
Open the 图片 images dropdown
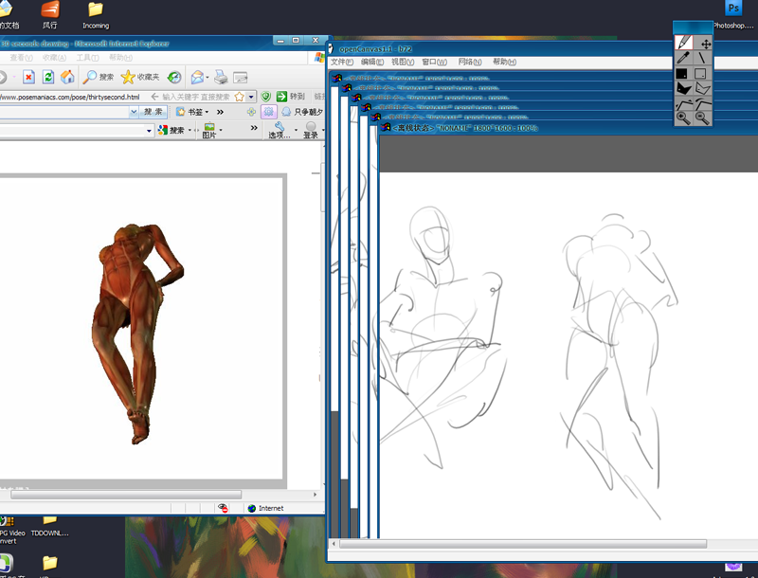tap(221, 130)
